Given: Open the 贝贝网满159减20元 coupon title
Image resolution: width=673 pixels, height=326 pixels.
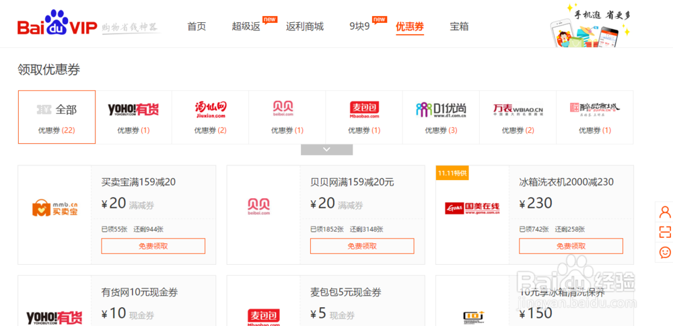Looking at the screenshot, I should pyautogui.click(x=352, y=182).
